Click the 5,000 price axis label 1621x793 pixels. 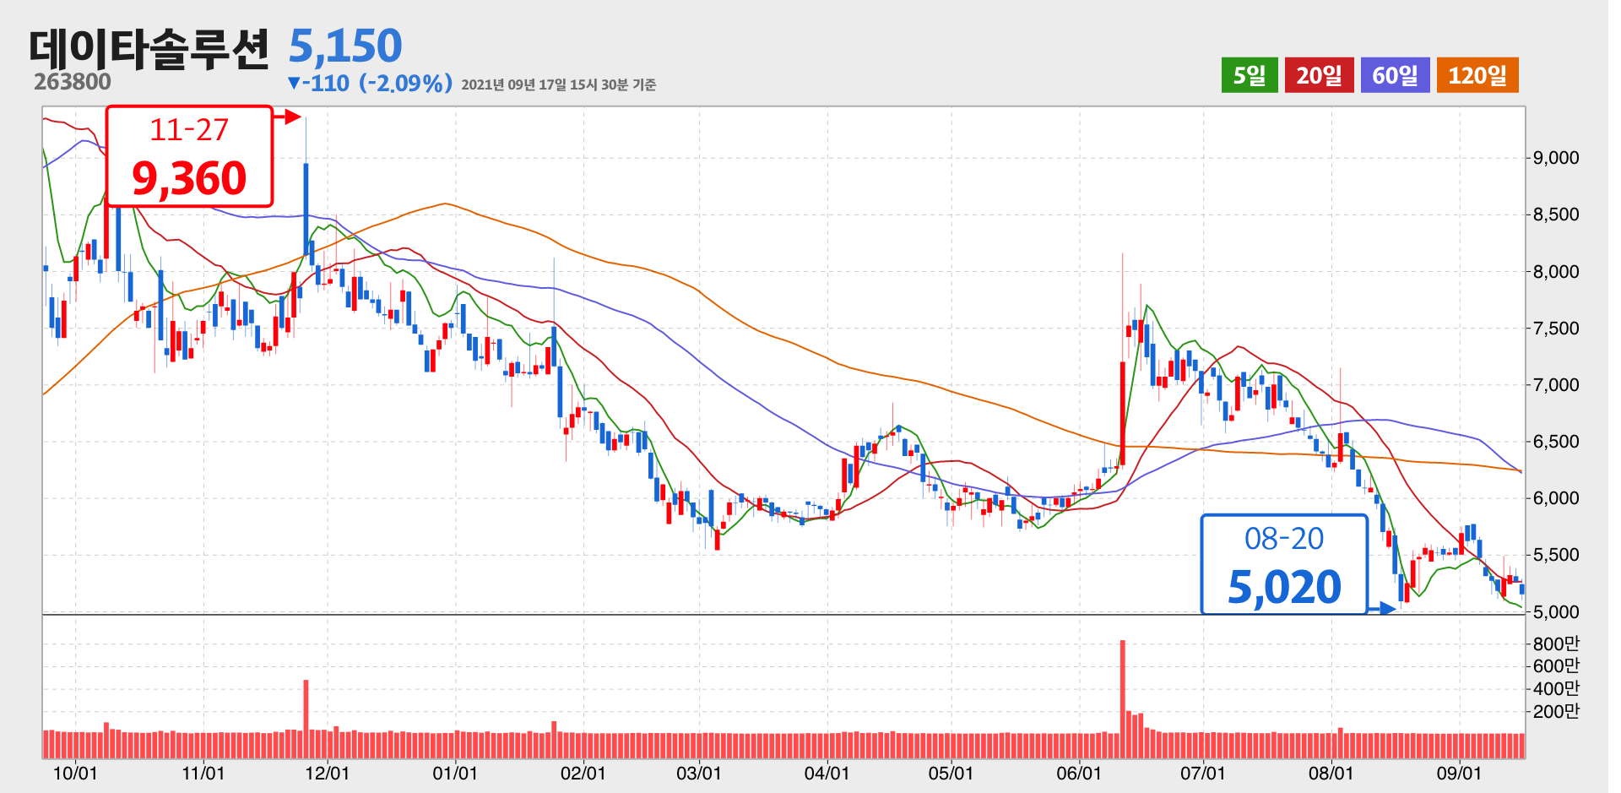[x=1556, y=611]
